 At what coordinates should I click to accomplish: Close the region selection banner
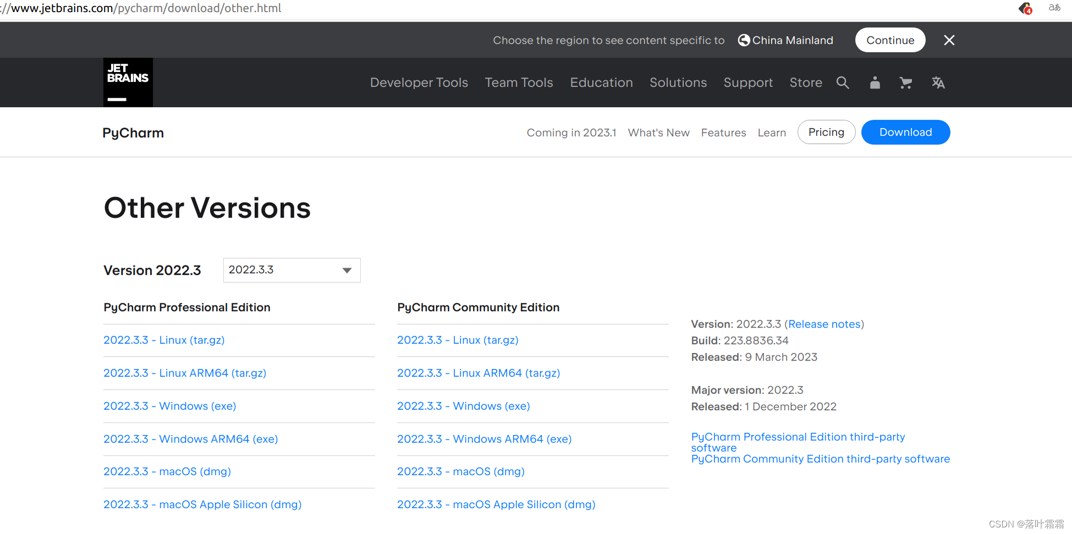click(949, 40)
